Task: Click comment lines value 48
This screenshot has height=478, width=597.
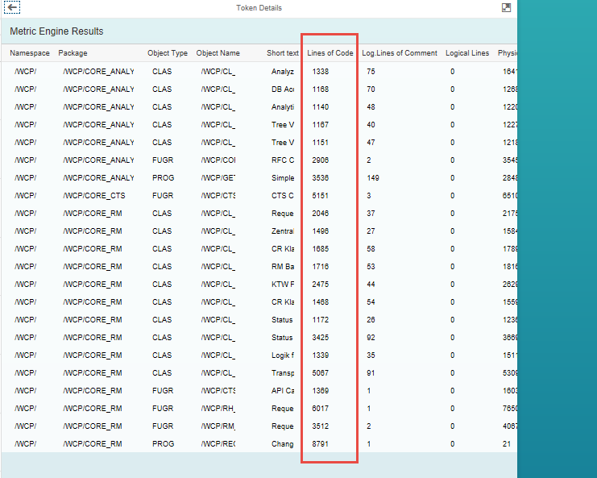Action: [371, 106]
